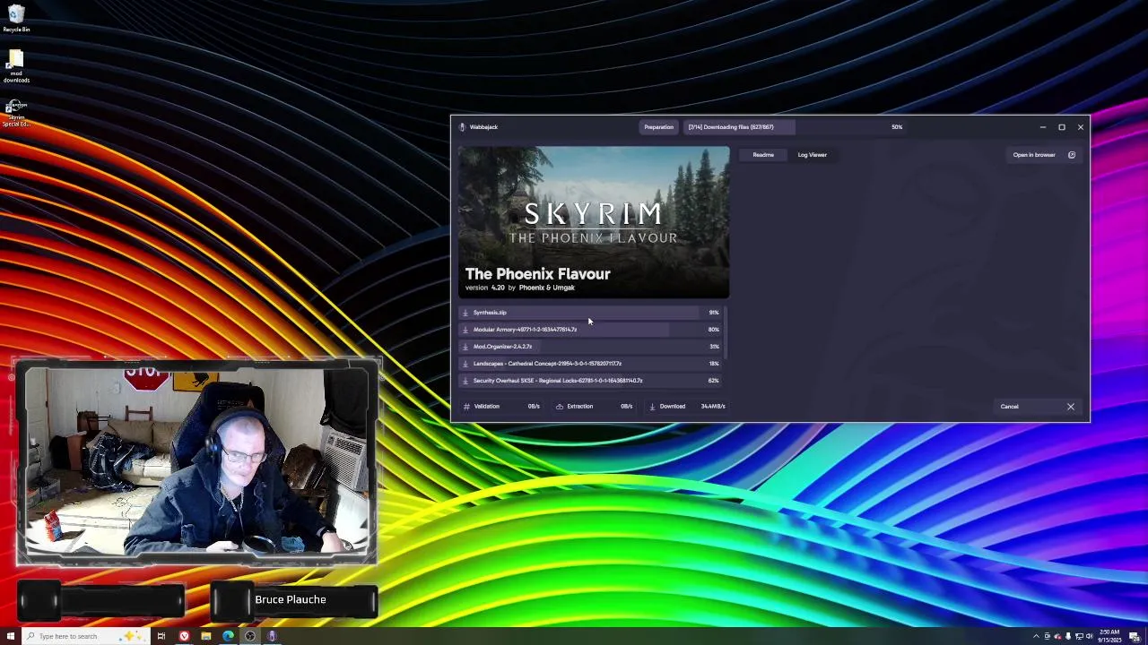Viewport: 1148px width, 645px height.
Task: Click the 50% overall progress value
Action: pyautogui.click(x=897, y=127)
